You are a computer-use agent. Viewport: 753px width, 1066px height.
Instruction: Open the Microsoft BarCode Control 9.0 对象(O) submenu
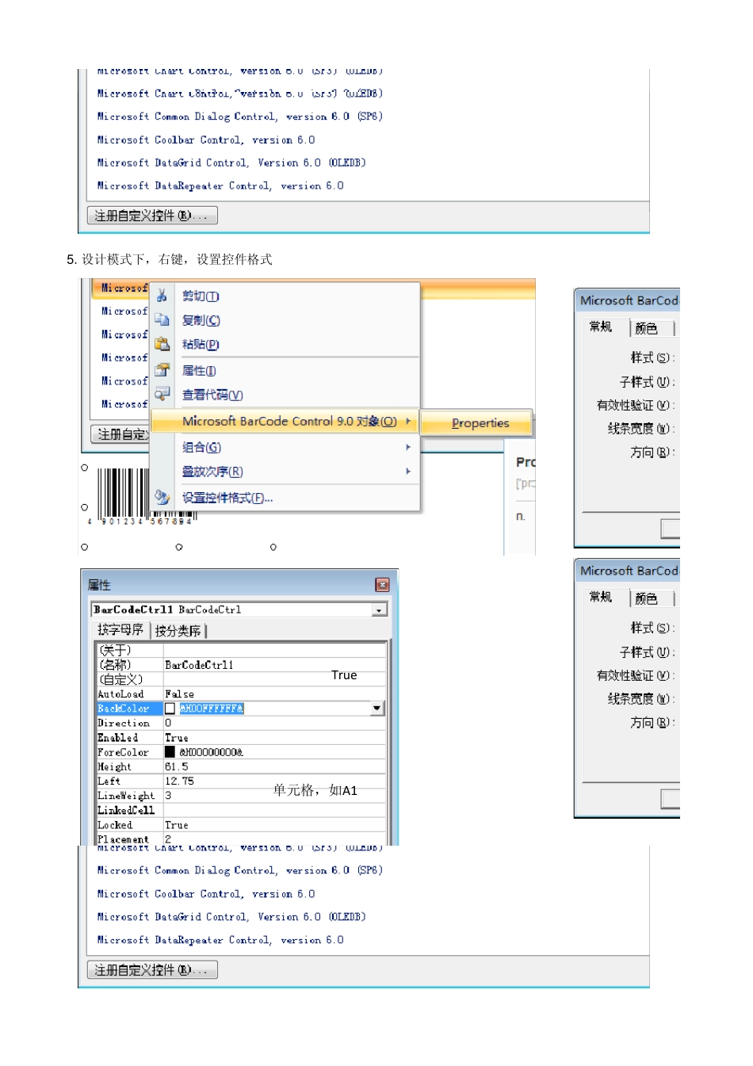tap(285, 421)
